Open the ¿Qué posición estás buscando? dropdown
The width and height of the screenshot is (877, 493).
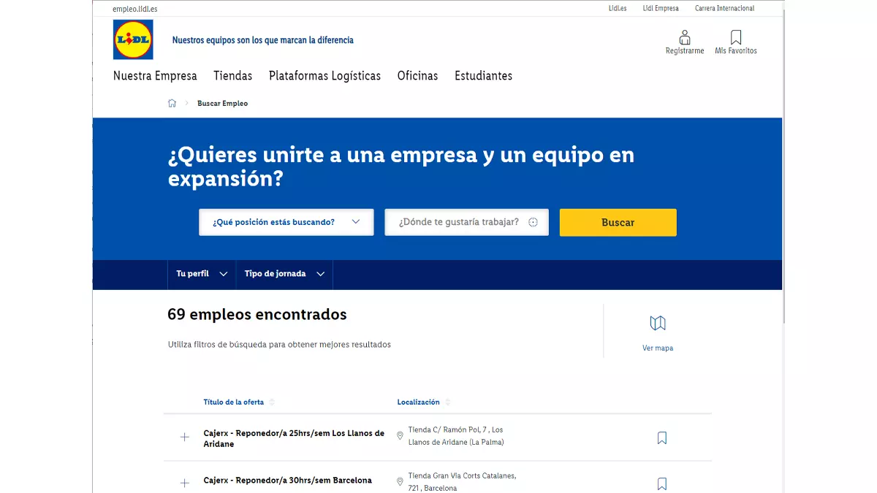286,222
